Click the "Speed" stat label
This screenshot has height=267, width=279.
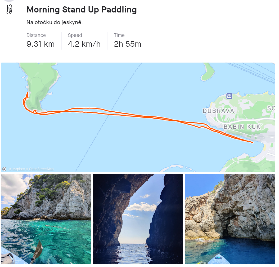coord(75,35)
